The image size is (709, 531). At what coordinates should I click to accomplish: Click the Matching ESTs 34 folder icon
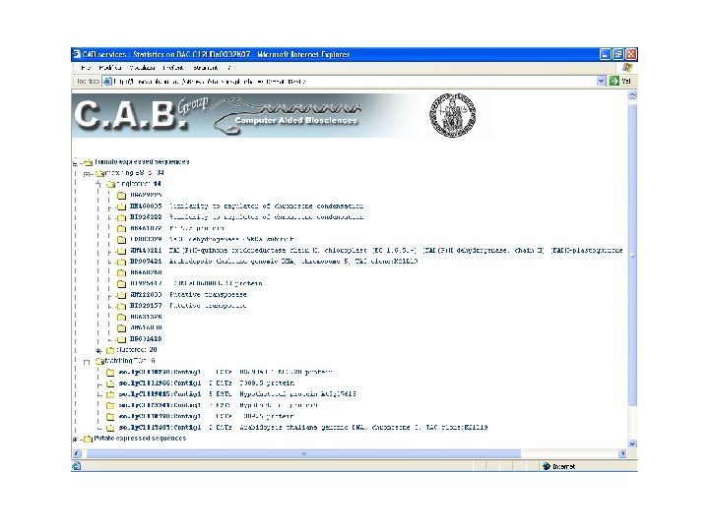(x=99, y=173)
